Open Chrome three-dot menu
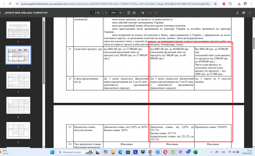 coord(251,4)
